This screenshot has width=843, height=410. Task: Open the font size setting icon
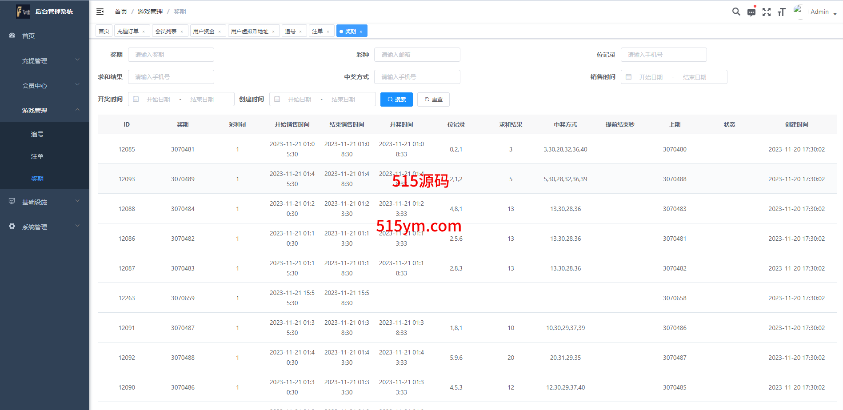[x=781, y=12]
